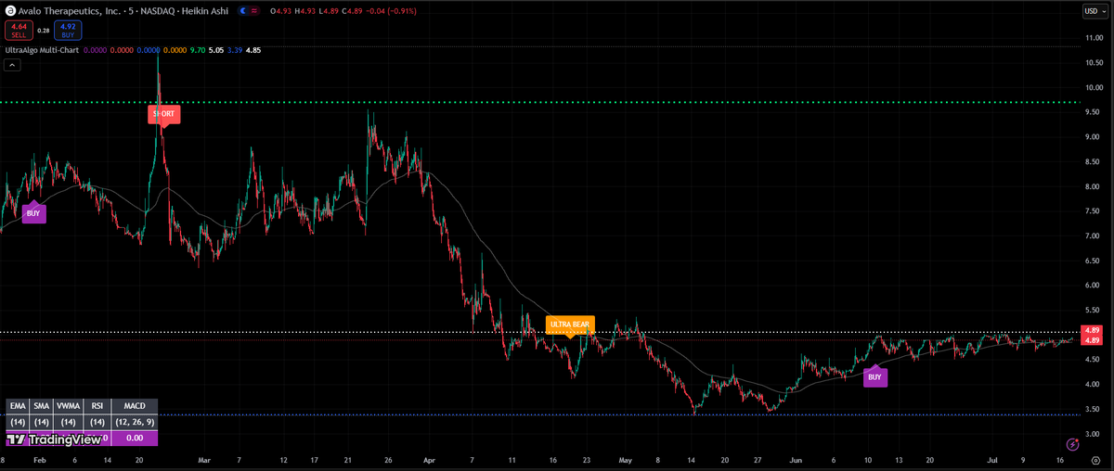Click the EMA header cell in table
Screen dimensions: 1114x471
click(x=17, y=406)
